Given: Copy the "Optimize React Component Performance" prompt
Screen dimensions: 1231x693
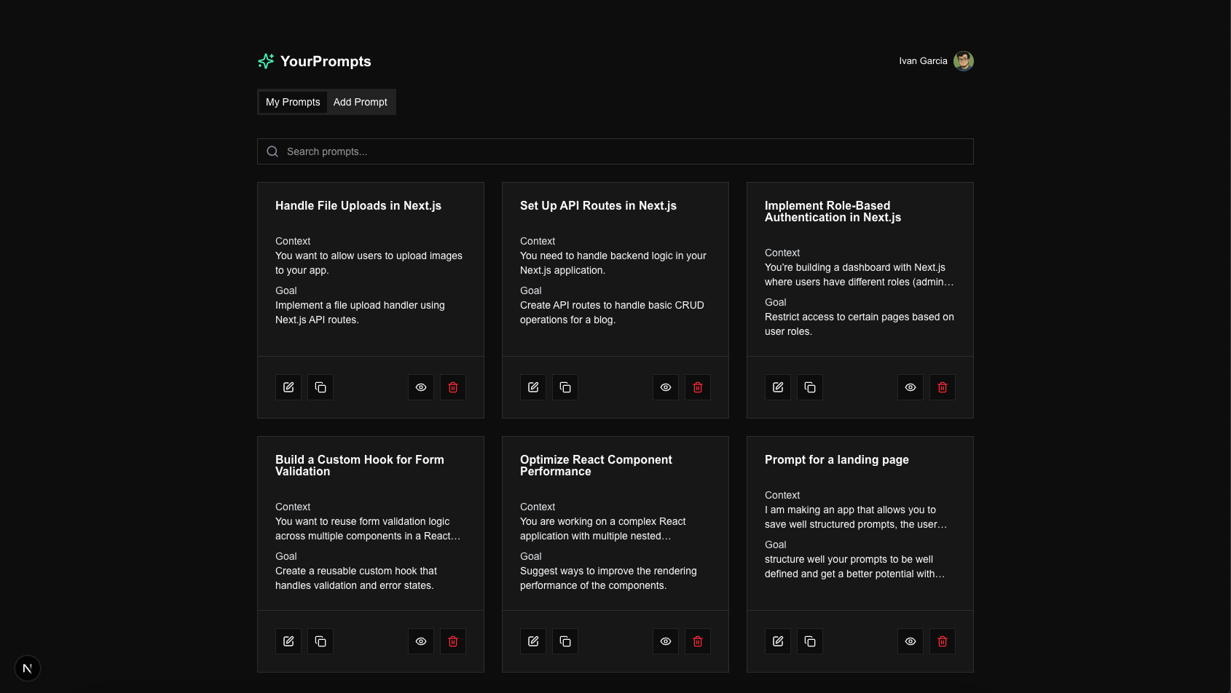Looking at the screenshot, I should 565,641.
